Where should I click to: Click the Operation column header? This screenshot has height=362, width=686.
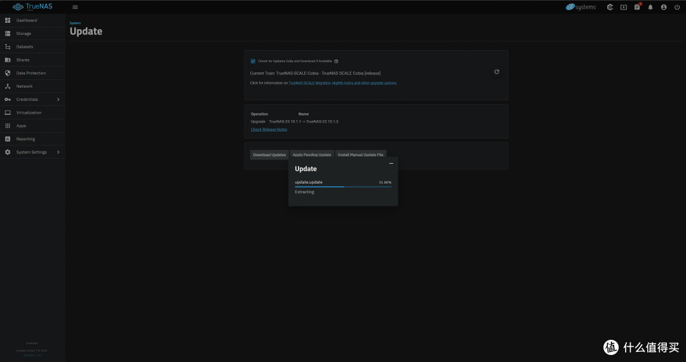click(259, 114)
